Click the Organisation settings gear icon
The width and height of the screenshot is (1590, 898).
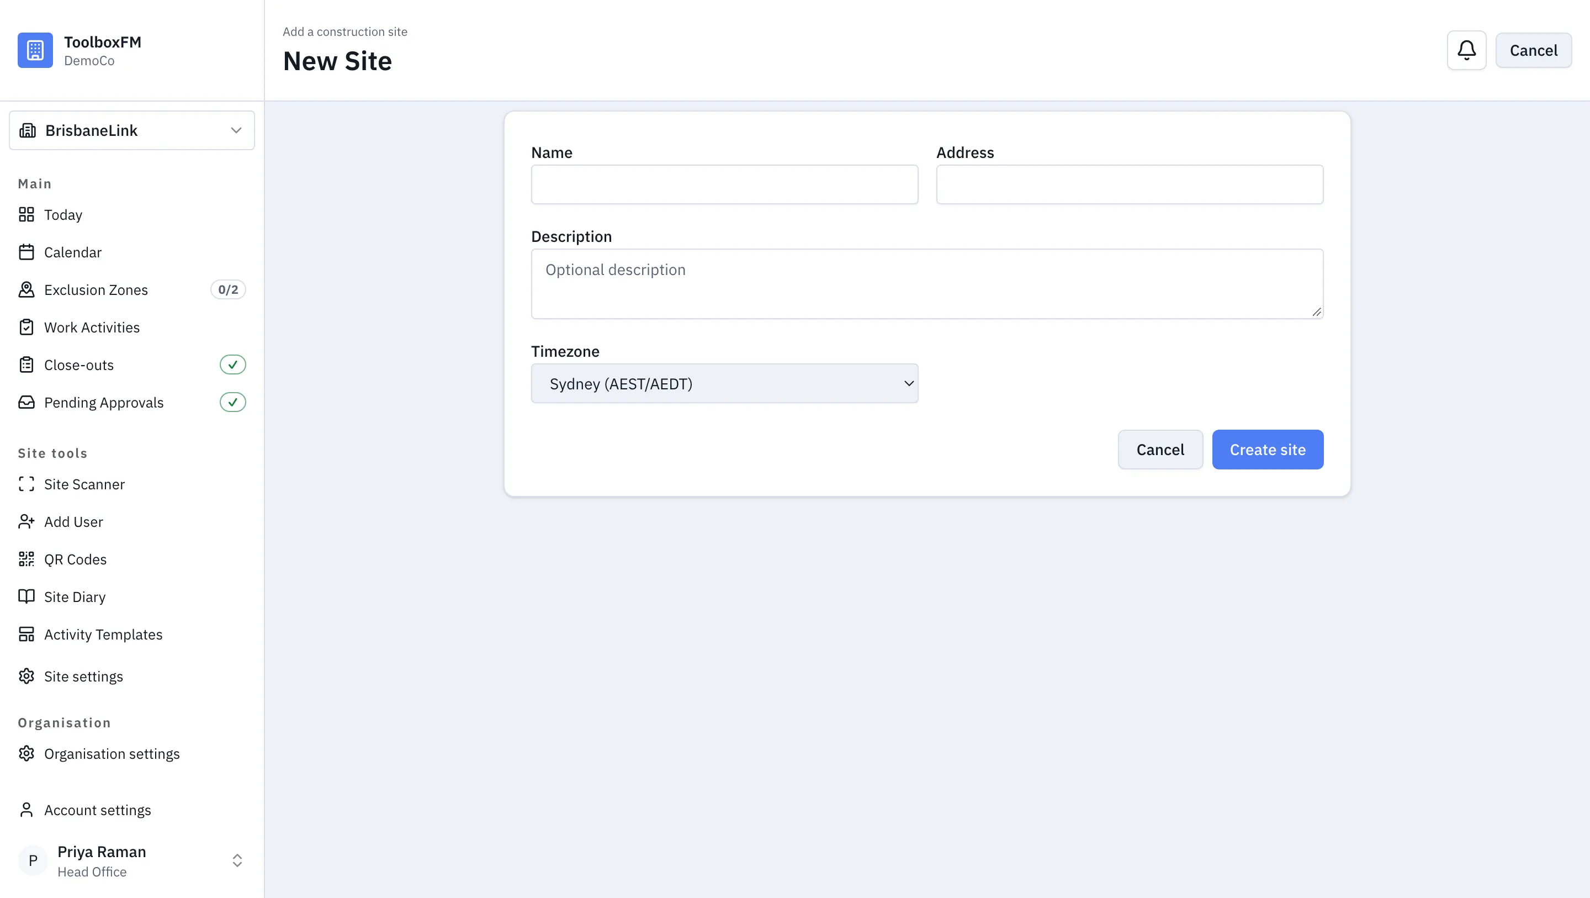(26, 753)
